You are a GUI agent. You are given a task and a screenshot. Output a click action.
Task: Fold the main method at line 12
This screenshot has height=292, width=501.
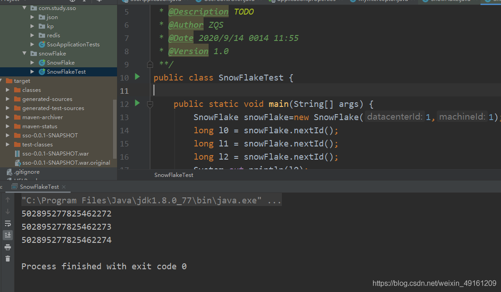pos(150,104)
